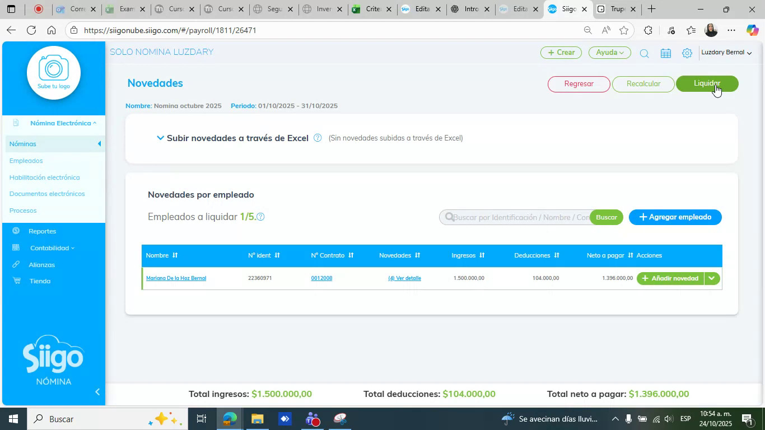Add page to browser favorites star
Viewport: 765px width, 430px height.
tap(624, 30)
